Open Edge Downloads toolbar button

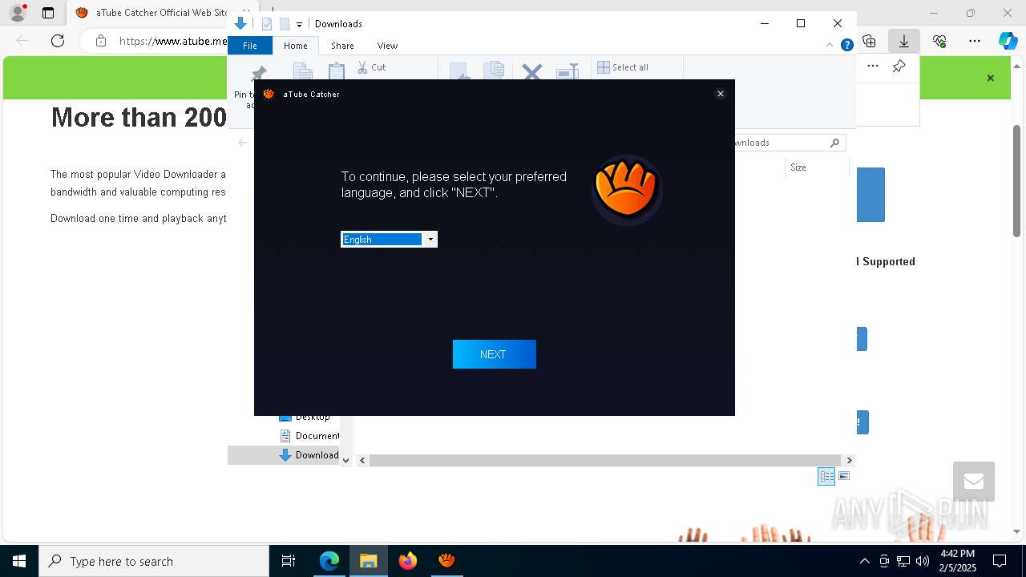pyautogui.click(x=904, y=41)
